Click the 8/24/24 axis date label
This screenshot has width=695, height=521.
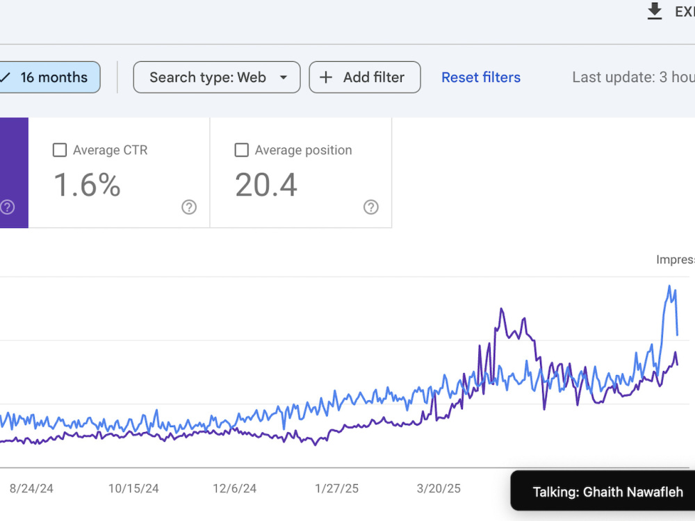[31, 488]
